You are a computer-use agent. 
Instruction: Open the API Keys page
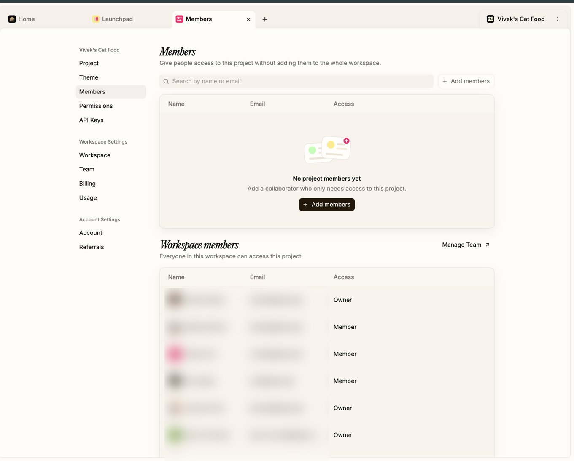click(111, 120)
